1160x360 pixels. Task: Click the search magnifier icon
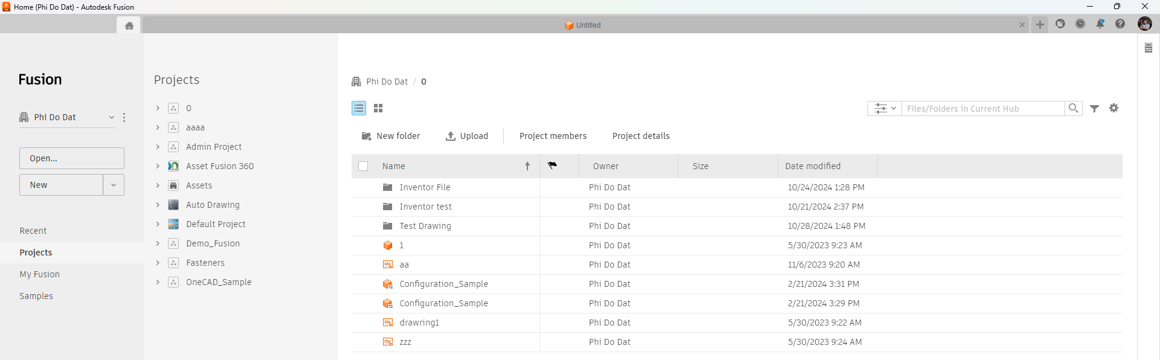(1073, 108)
